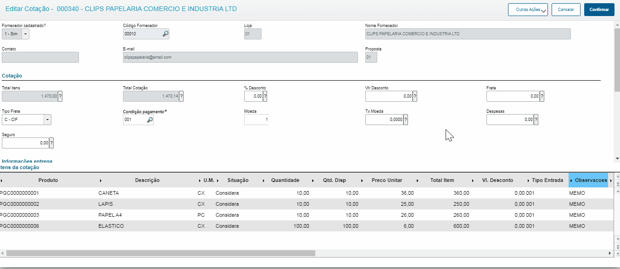
Task: Click help icon next to Total itens
Action: click(60, 96)
